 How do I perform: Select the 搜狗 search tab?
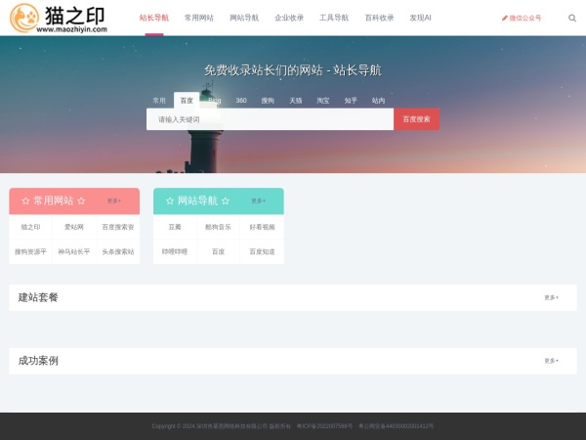point(268,101)
